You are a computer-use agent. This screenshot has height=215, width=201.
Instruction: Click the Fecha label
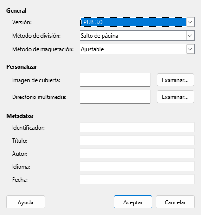coord(20,180)
